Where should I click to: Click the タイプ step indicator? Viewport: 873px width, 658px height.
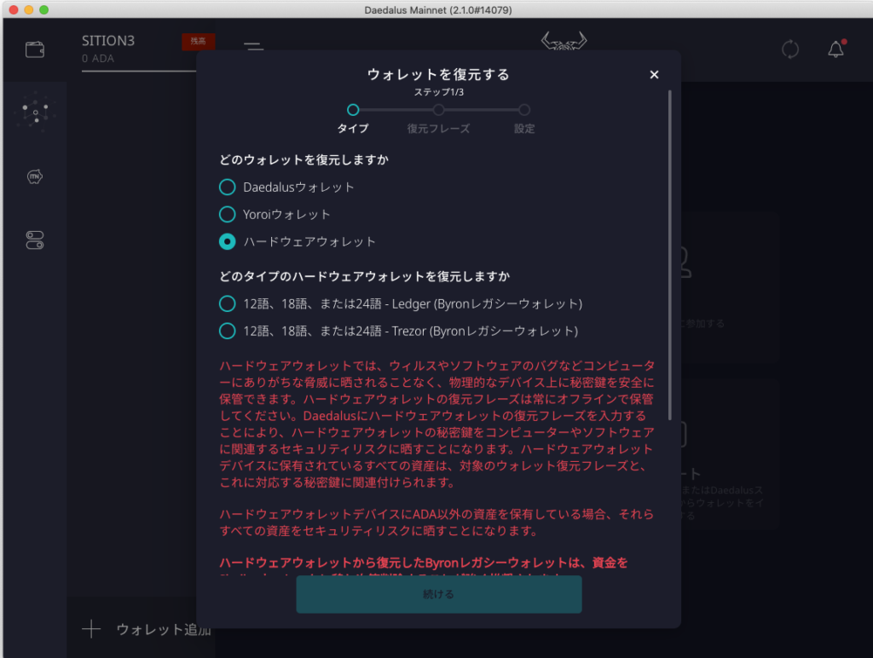click(353, 110)
